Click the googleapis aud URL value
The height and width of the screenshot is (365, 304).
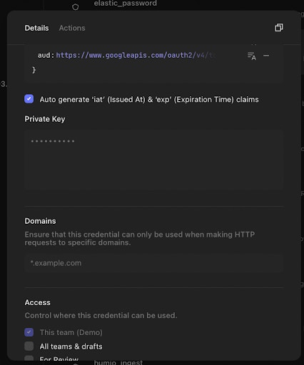[136, 56]
